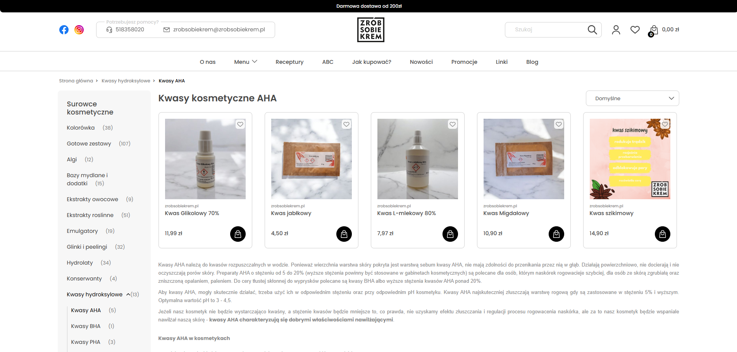Screen dimensions: 737x352
Task: Open the shopping bag cart icon
Action: tap(653, 30)
